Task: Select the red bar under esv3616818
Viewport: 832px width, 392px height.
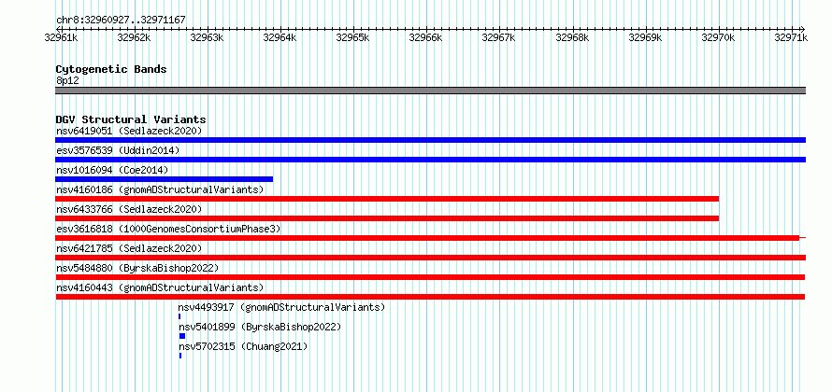Action: point(427,238)
